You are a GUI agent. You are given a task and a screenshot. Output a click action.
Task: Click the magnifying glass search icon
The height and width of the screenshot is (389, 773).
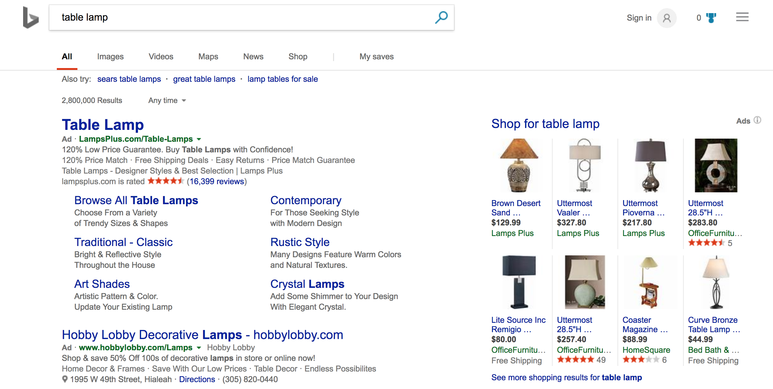pos(441,17)
